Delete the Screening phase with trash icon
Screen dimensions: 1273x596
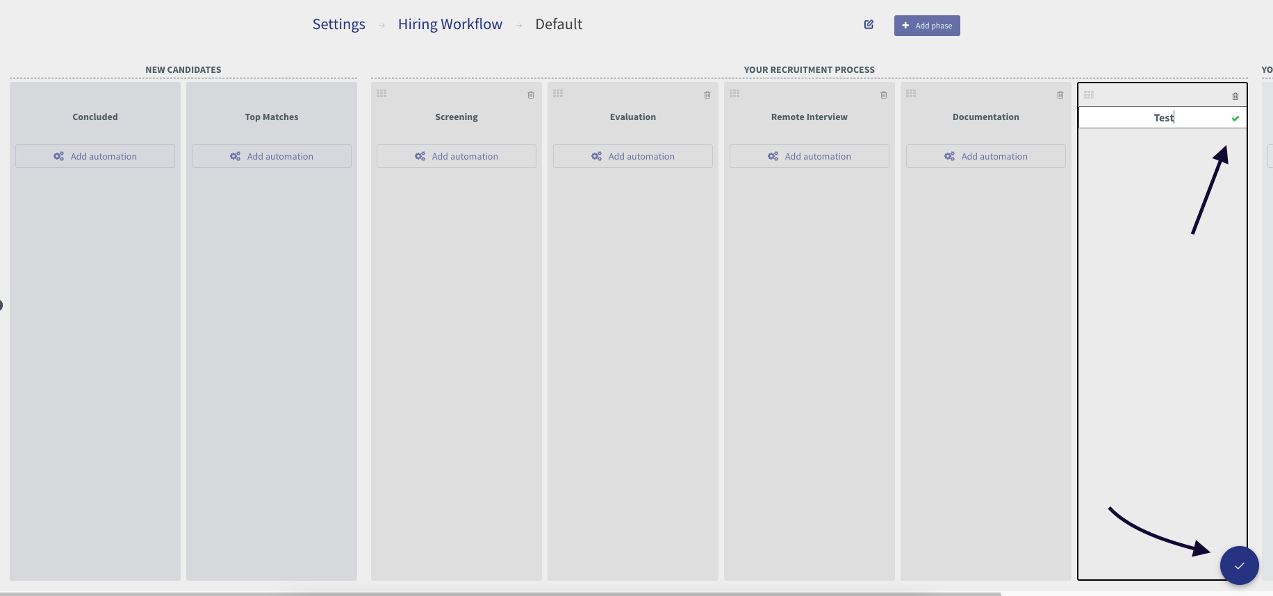[531, 95]
